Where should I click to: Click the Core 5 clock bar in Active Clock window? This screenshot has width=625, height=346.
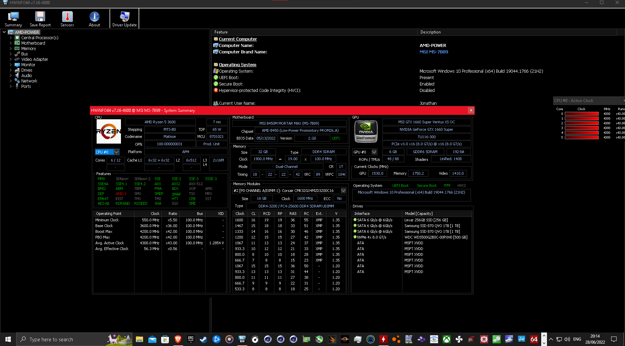click(x=582, y=138)
